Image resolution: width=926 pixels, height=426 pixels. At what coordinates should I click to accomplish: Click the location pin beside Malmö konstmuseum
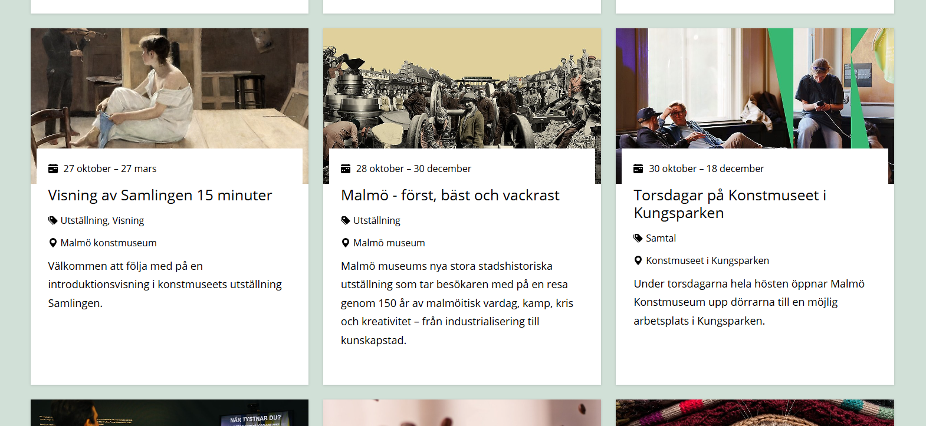point(51,242)
